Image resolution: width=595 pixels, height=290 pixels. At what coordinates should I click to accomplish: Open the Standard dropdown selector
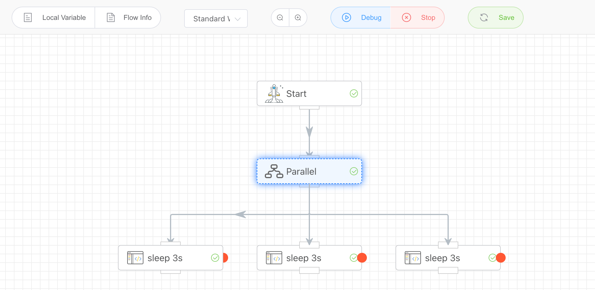click(x=216, y=19)
